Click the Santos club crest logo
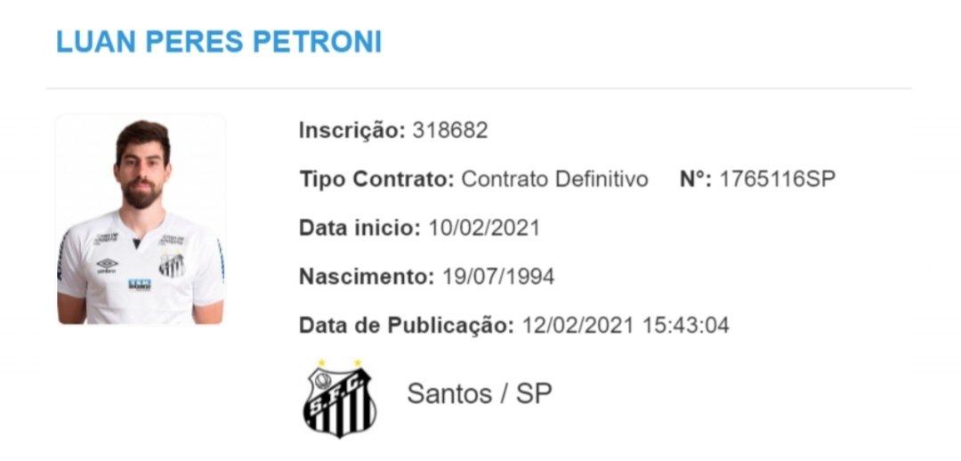961x461 pixels. point(339,399)
